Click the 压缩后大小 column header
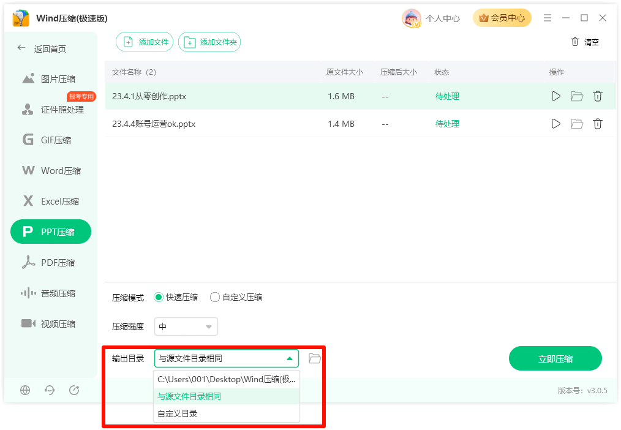Viewport: 621px width, 430px height. [399, 72]
